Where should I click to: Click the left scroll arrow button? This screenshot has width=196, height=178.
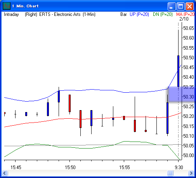(5, 173)
